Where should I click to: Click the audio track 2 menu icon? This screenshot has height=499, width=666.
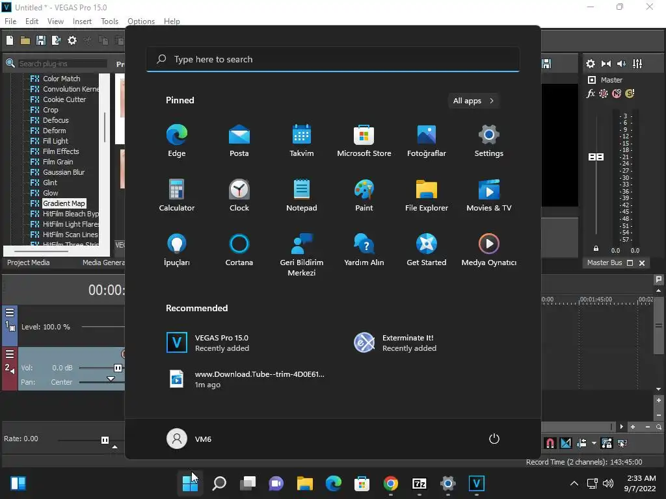click(10, 354)
